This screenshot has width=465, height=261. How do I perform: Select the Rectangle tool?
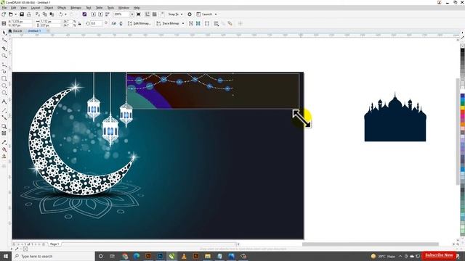[x=4, y=79]
